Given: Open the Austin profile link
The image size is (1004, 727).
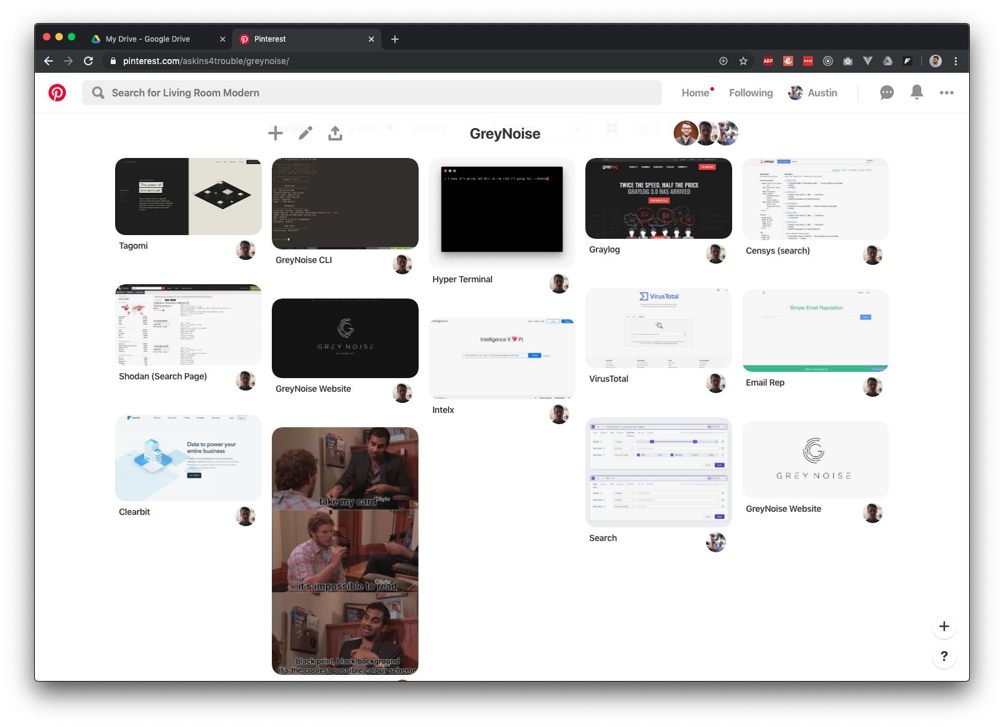Looking at the screenshot, I should tap(812, 93).
